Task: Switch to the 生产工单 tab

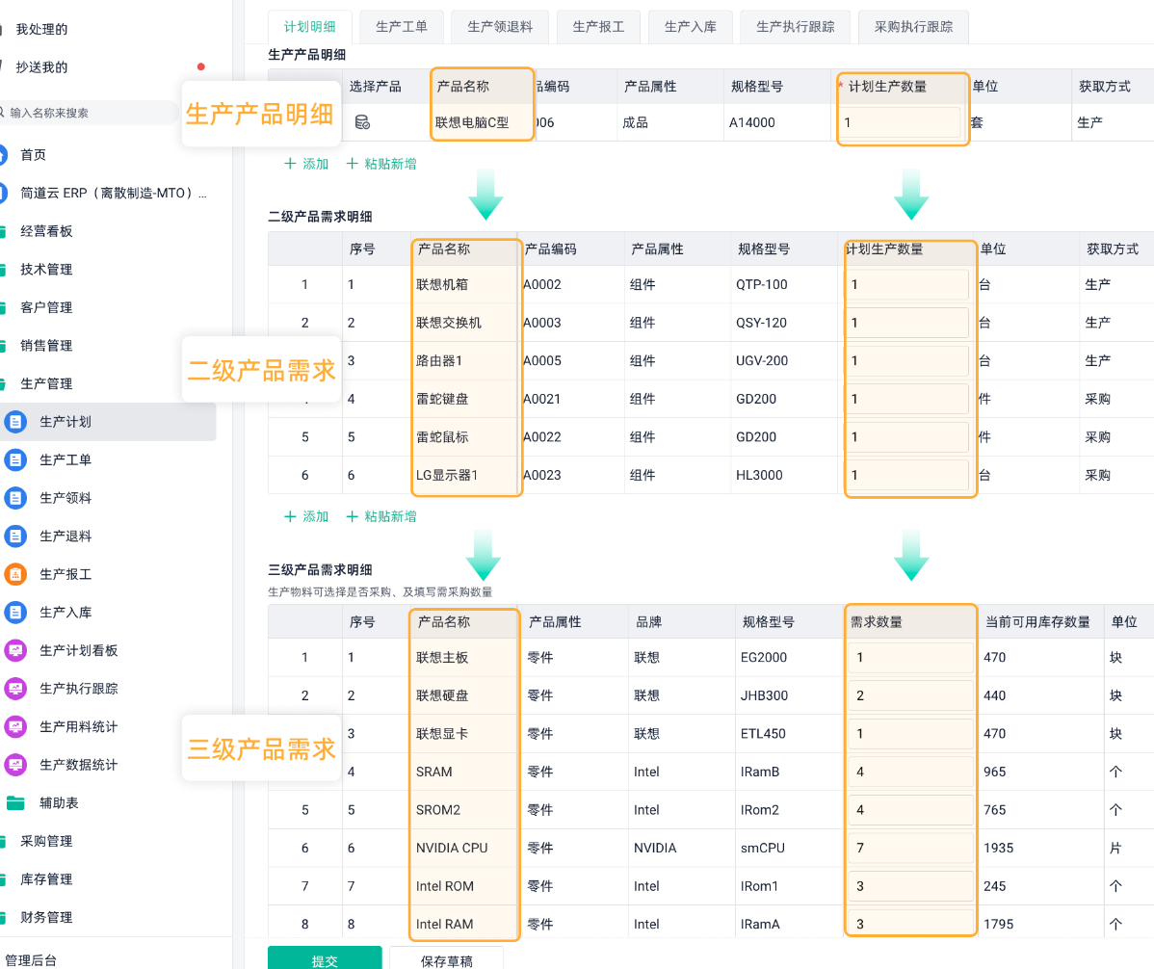Action: pos(401,26)
